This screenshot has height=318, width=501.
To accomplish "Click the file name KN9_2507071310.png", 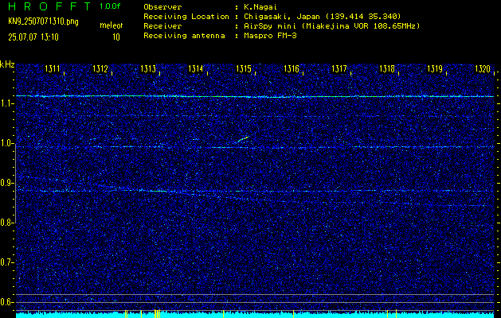I will coord(43,22).
